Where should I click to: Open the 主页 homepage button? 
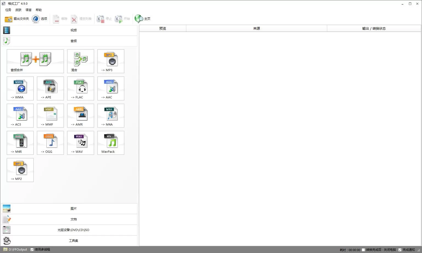pyautogui.click(x=143, y=19)
